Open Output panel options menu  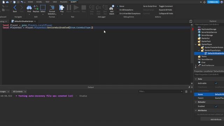pos(191,92)
